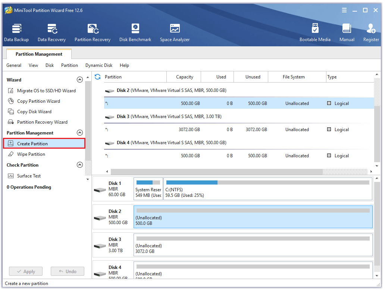Open the Space Analyzer
Image resolution: width=385 pixels, height=291 pixels.
click(174, 32)
